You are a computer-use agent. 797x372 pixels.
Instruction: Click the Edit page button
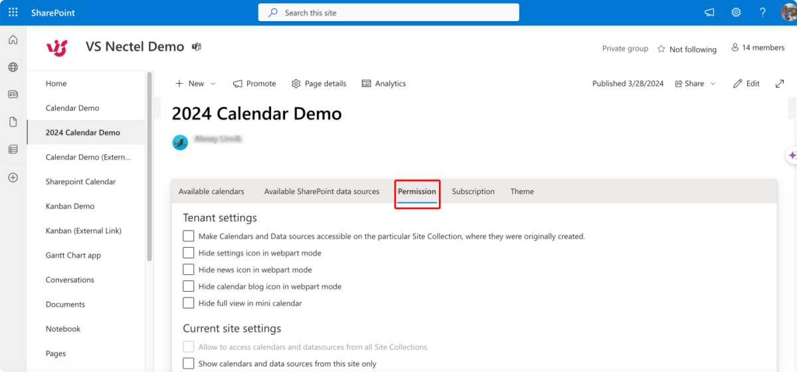(x=747, y=84)
